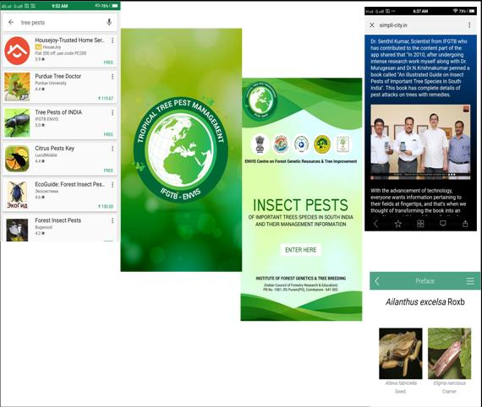Click the Tropical Tree Pest Management globe logo
The image size is (482, 407).
(181, 149)
